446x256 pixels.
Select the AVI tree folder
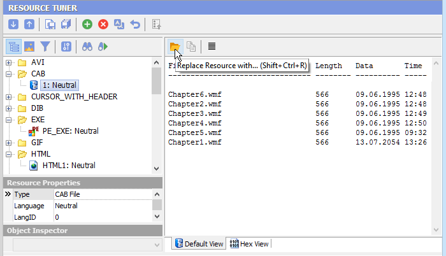point(38,62)
